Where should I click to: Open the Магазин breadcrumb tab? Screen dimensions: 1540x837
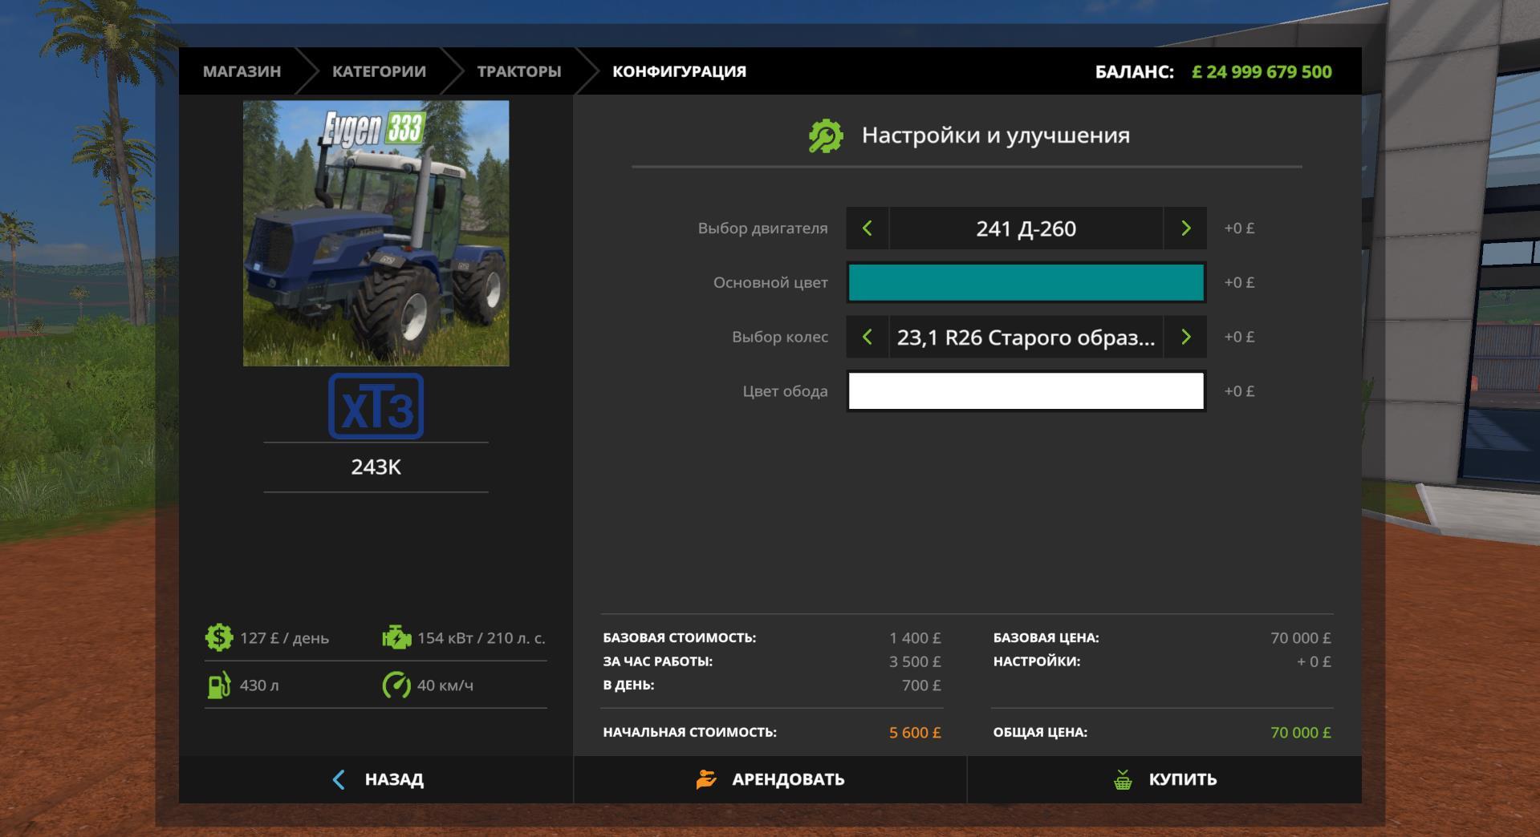[242, 71]
